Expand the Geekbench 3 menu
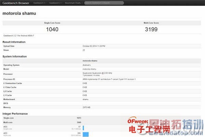 [40, 3]
